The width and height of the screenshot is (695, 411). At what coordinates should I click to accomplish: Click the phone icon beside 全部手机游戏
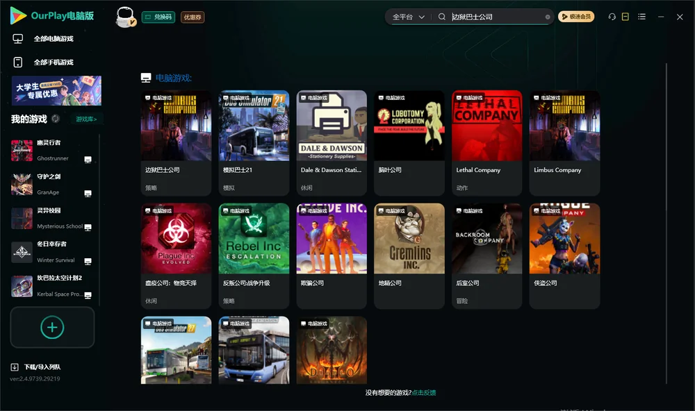18,62
